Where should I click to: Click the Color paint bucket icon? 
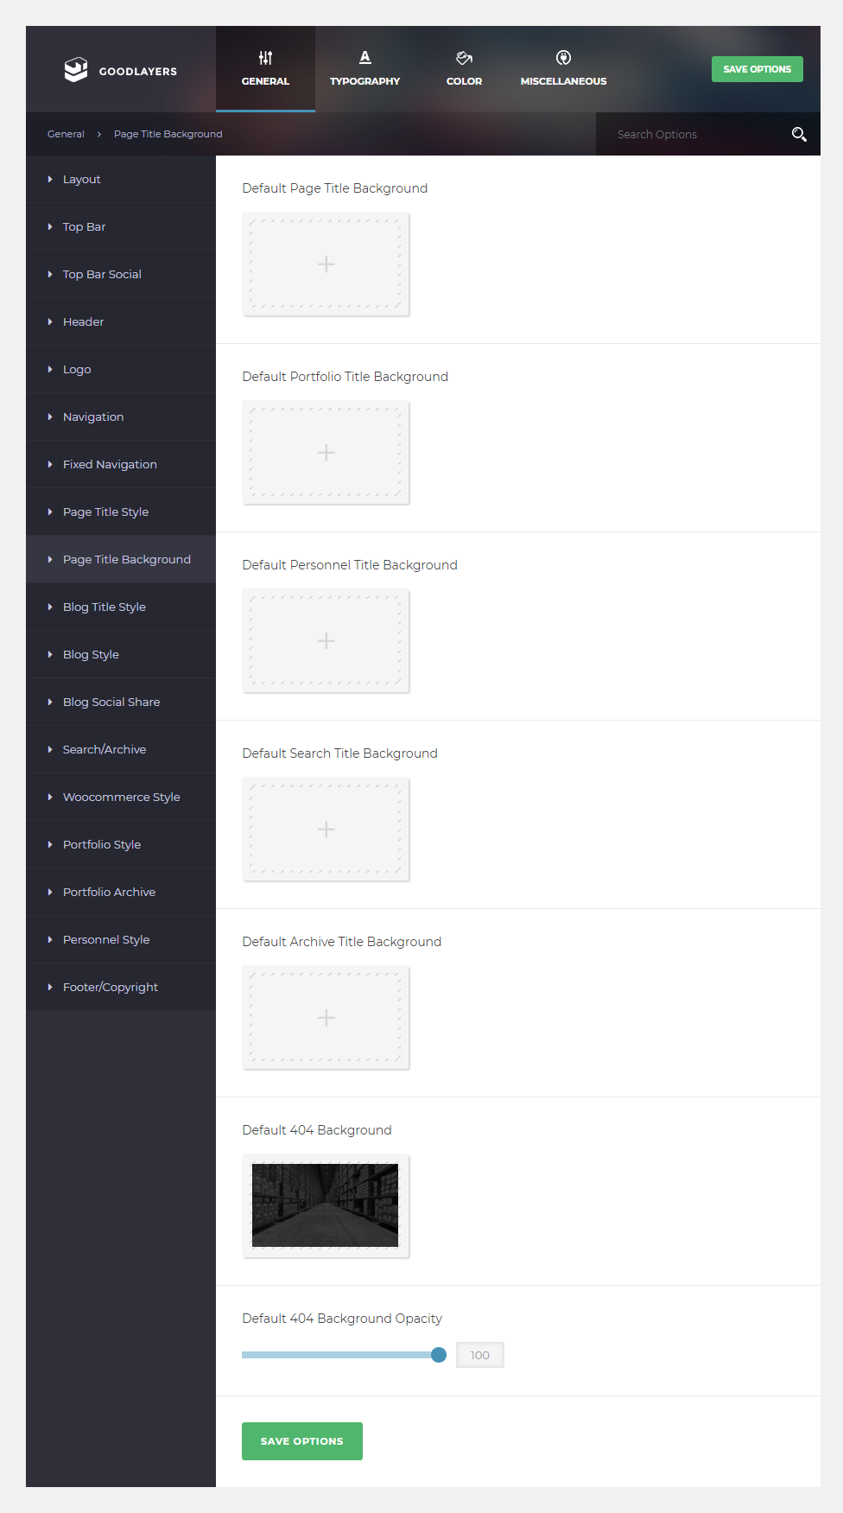tap(464, 58)
